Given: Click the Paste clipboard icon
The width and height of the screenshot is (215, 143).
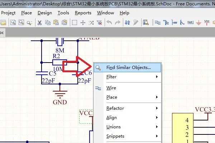Looking at the screenshot, I should coord(56,23).
